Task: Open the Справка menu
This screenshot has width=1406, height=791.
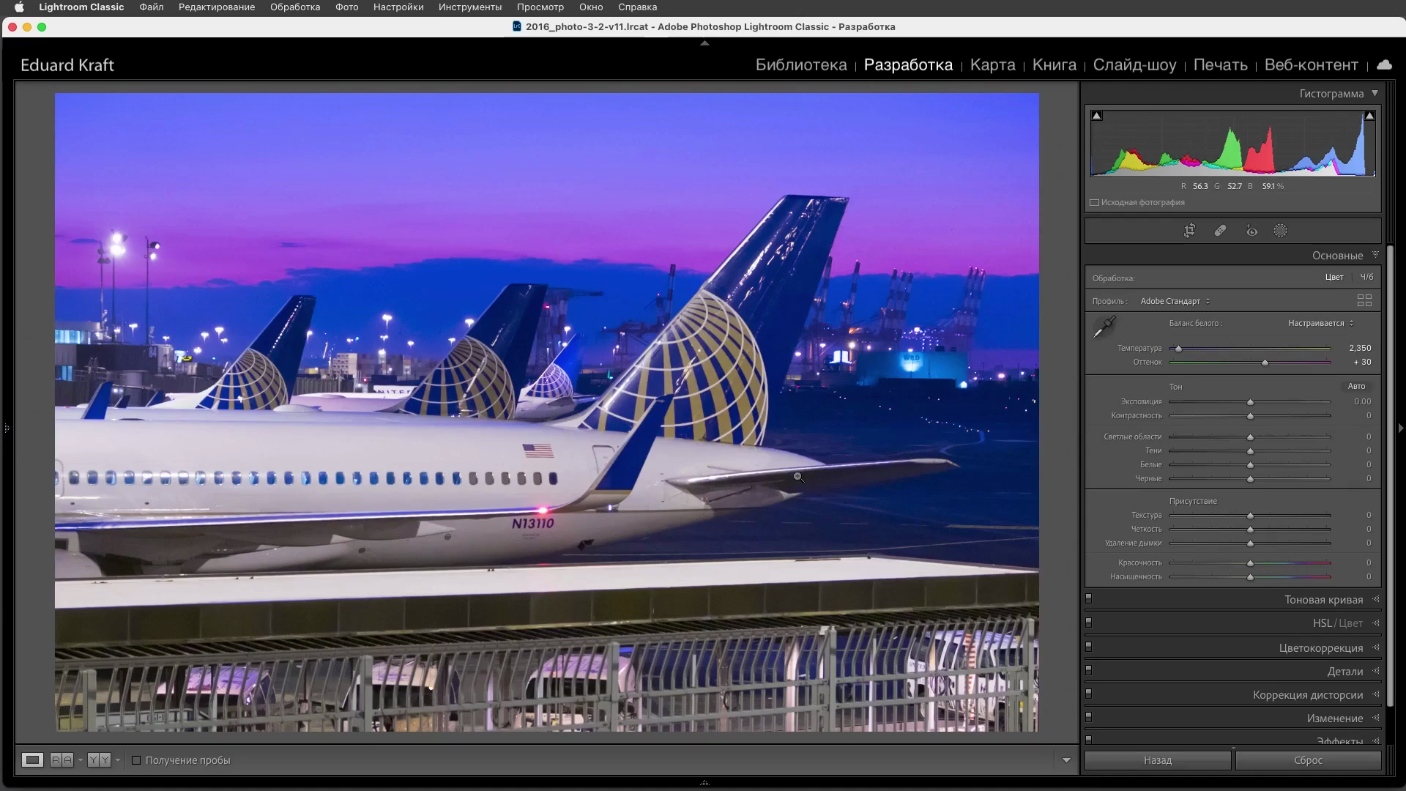Action: click(637, 7)
